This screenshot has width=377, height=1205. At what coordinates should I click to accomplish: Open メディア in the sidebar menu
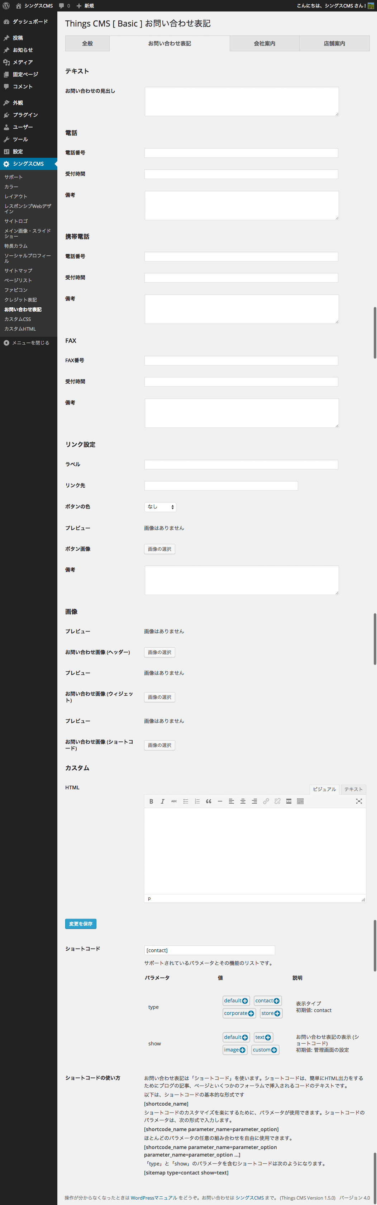pyautogui.click(x=29, y=62)
